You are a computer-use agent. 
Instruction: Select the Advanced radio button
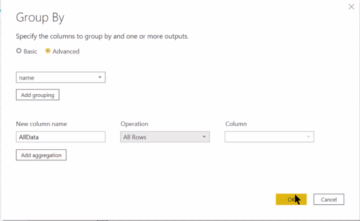(48, 51)
